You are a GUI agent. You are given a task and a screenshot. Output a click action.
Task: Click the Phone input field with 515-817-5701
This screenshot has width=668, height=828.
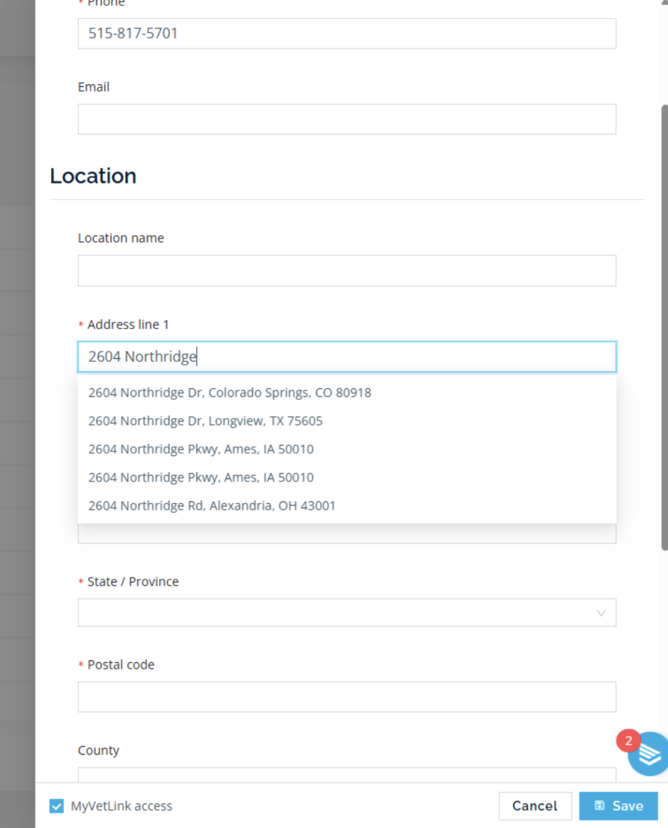pos(347,34)
